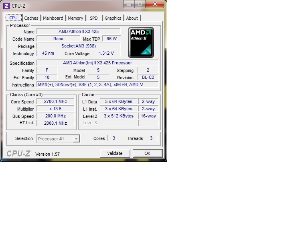The height and width of the screenshot is (247, 308).
Task: Click the Family value F
Action: [47, 70]
